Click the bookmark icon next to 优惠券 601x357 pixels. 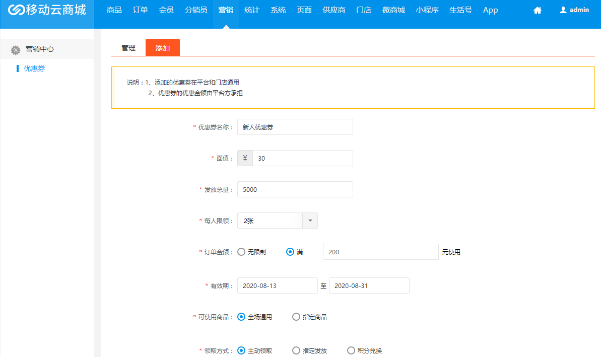click(x=17, y=68)
